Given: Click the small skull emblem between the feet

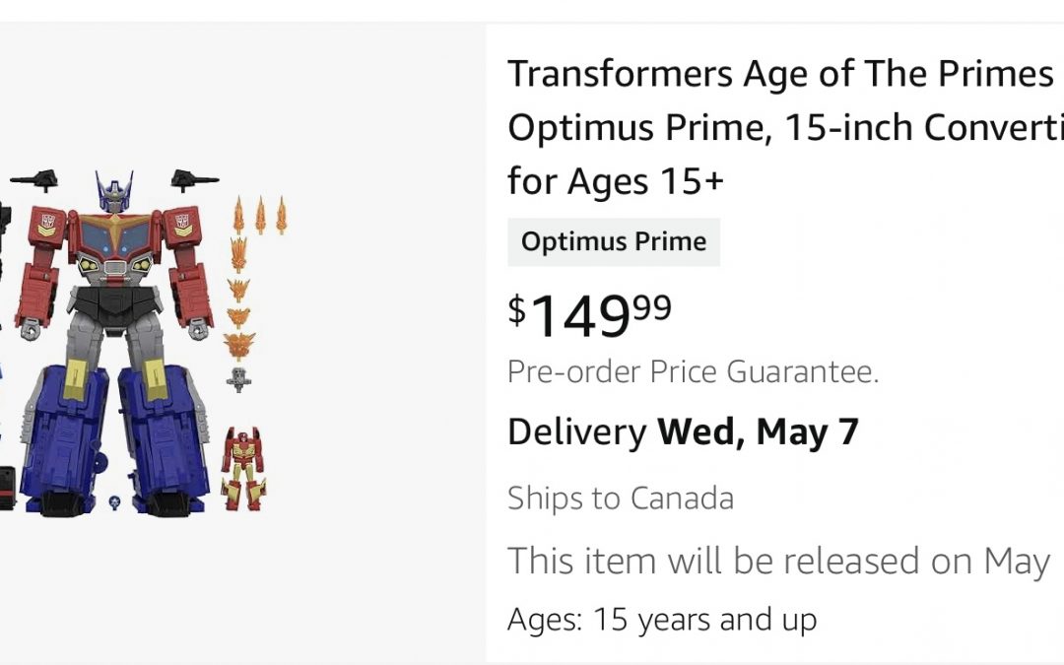Looking at the screenshot, I should (115, 499).
